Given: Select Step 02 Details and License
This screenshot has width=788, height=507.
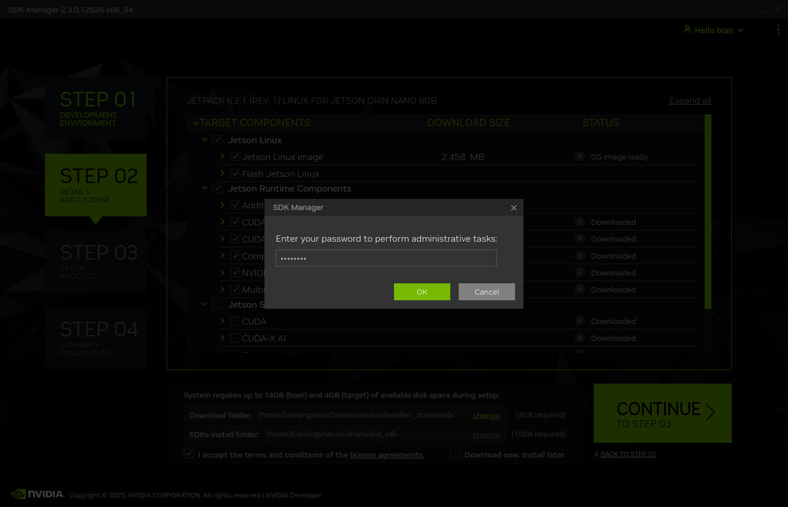Looking at the screenshot, I should [x=96, y=185].
